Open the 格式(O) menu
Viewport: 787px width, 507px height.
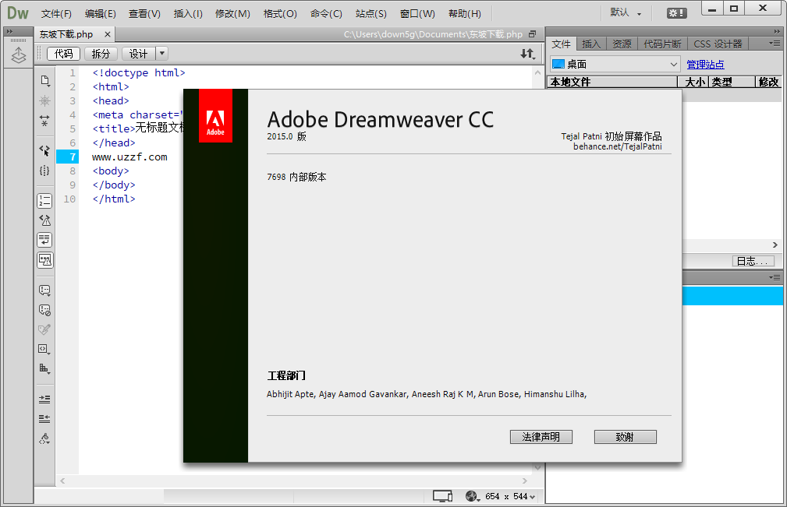280,13
